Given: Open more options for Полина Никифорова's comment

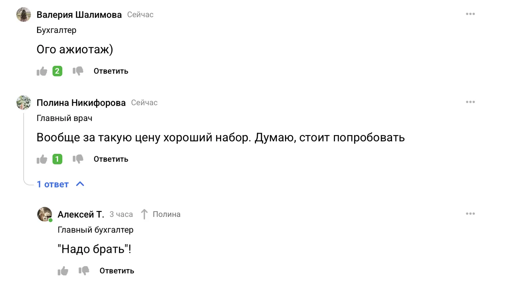Looking at the screenshot, I should click(x=470, y=102).
